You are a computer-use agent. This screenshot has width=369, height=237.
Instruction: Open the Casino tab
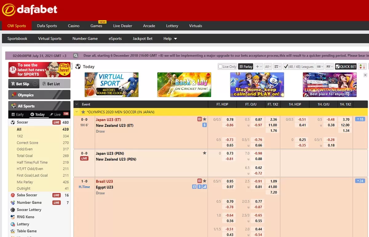(x=74, y=26)
